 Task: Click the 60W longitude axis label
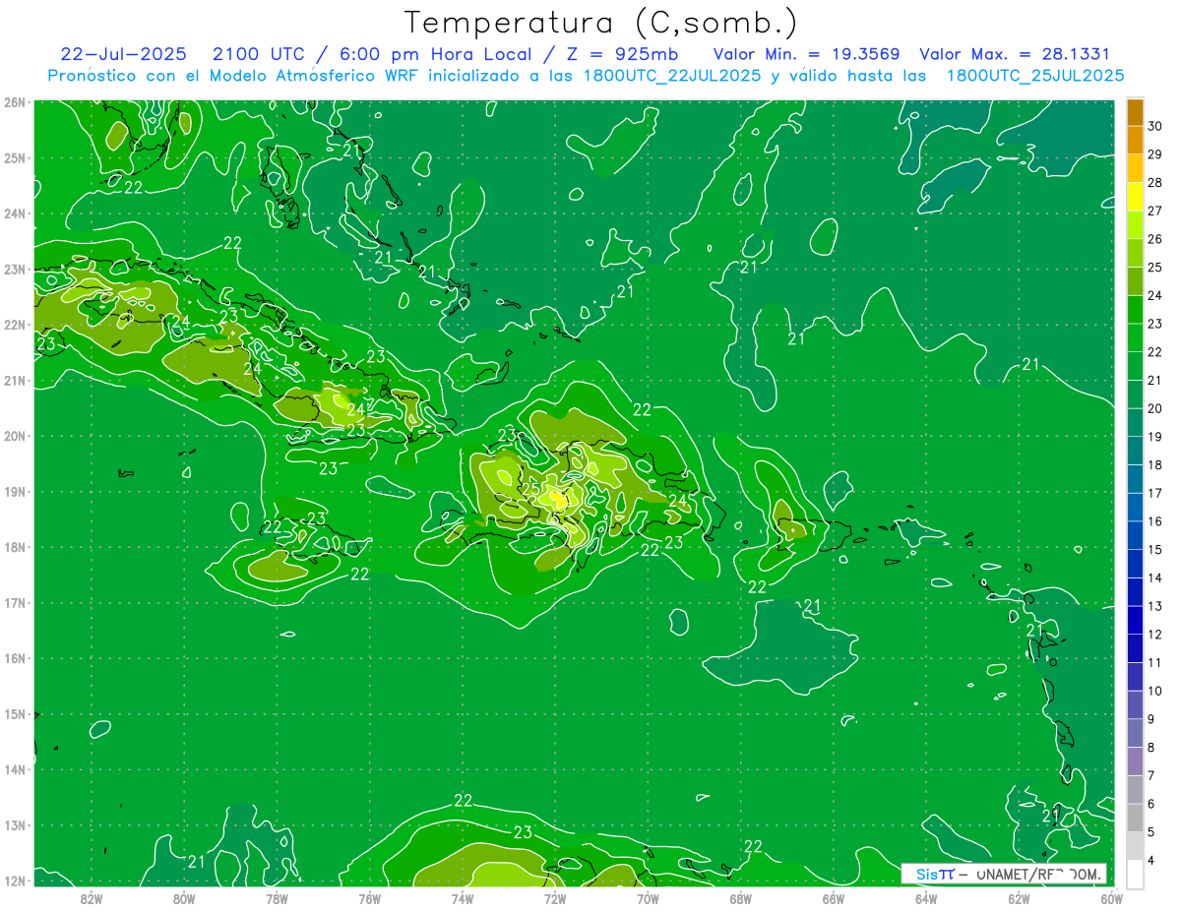click(x=1112, y=898)
